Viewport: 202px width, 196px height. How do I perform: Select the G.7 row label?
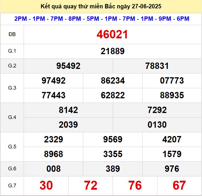tap(12, 186)
